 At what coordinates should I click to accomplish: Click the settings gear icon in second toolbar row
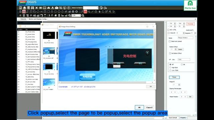77,12
